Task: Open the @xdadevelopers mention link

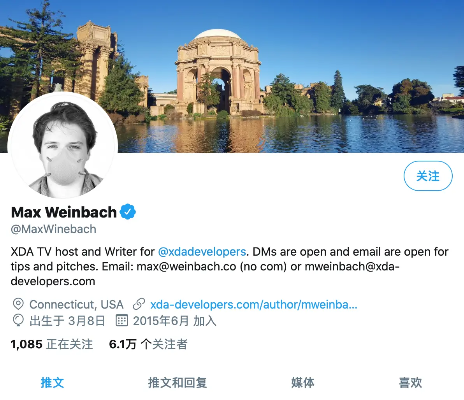Action: tap(202, 252)
